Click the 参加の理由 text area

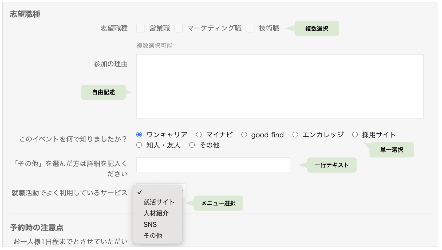pyautogui.click(x=280, y=87)
